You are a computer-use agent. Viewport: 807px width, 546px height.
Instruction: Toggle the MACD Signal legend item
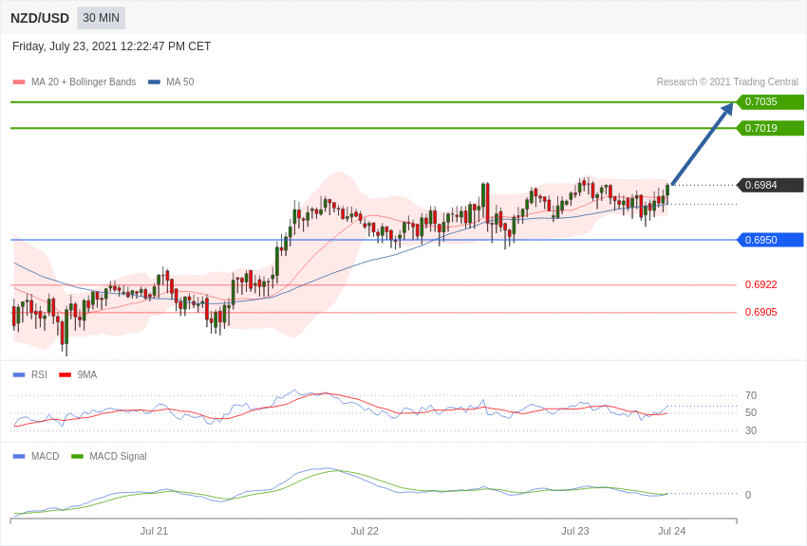tap(108, 456)
